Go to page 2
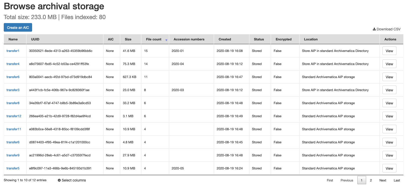This screenshot has height=188, width=406. tap(371, 180)
